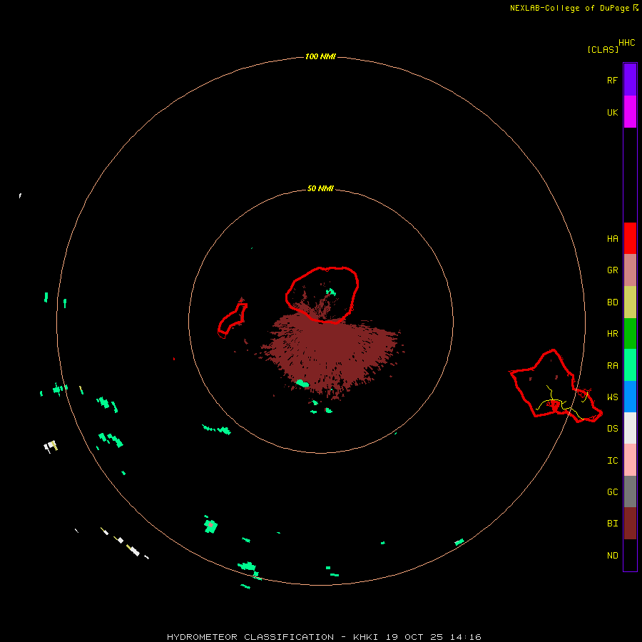Viewport: 642px width, 642px height.
Task: Click the 50 NMI range ring label
Action: (x=320, y=189)
